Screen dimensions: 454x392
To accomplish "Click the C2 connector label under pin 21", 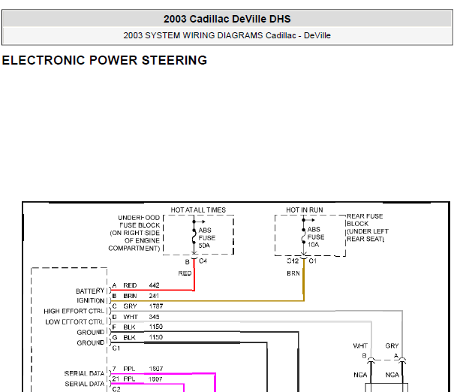I will pos(116,389).
